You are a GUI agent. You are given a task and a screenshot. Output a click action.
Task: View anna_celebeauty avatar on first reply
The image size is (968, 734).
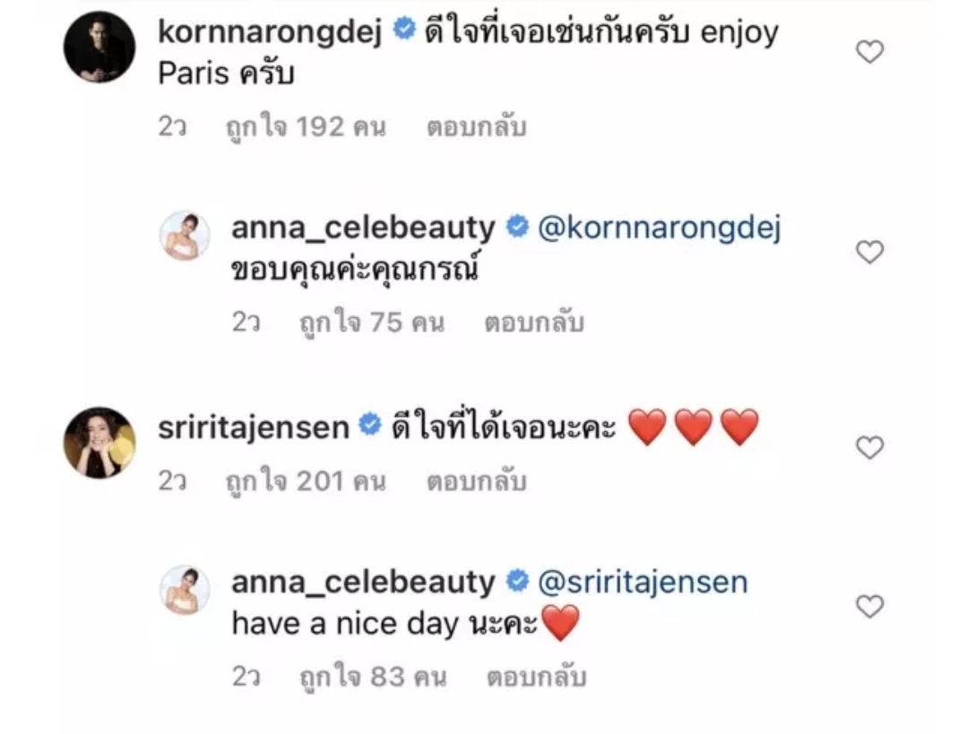pos(185,235)
